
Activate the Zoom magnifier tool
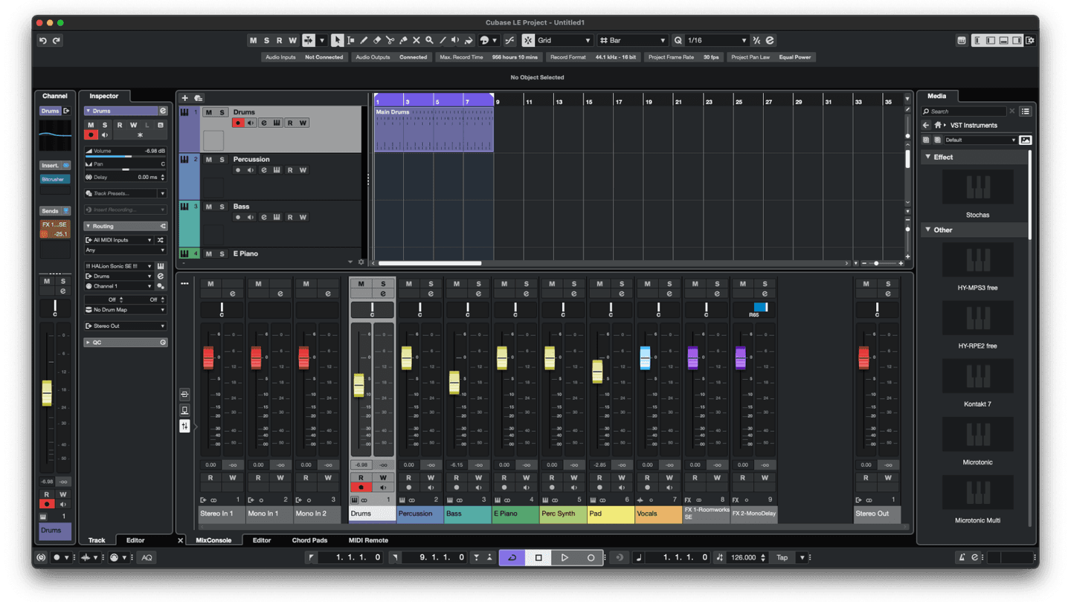pyautogui.click(x=430, y=40)
